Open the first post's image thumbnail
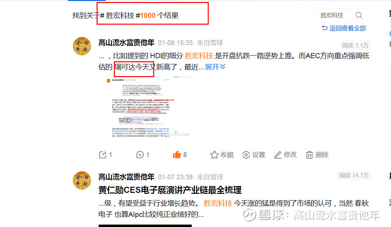The height and width of the screenshot is (227, 391). [146, 107]
